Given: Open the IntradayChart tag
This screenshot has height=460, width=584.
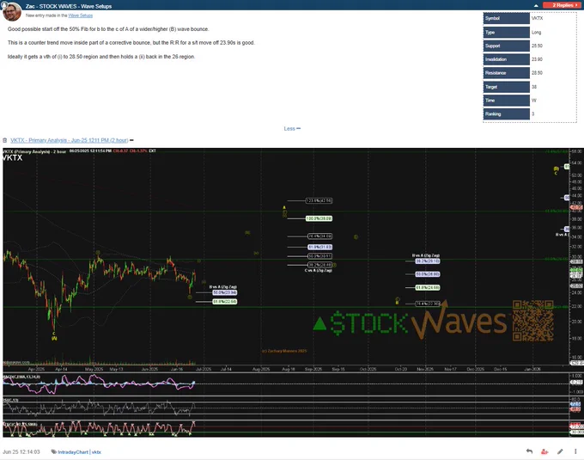Looking at the screenshot, I should point(73,452).
